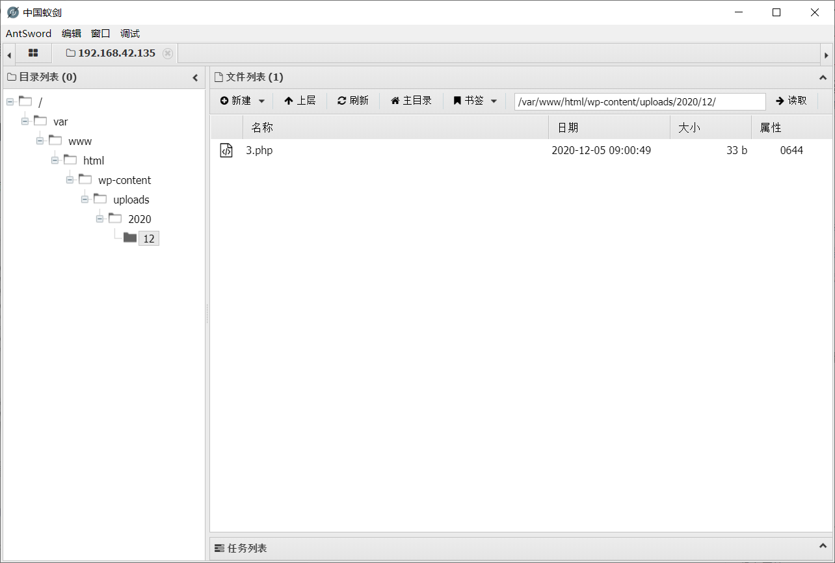Click the AntSword logo in the title bar
The image size is (835, 563).
click(11, 11)
